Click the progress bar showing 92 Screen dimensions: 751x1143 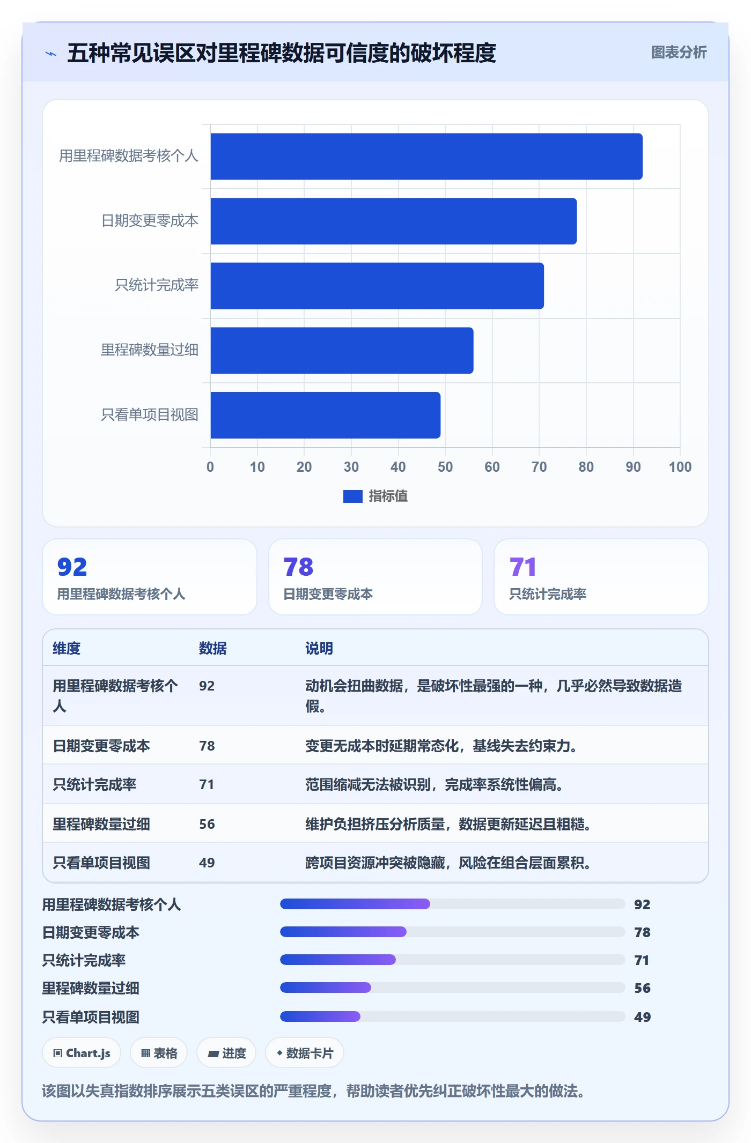coord(452,904)
